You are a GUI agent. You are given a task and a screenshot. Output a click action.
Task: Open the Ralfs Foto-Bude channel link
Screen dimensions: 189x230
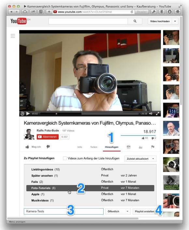(x=48, y=130)
